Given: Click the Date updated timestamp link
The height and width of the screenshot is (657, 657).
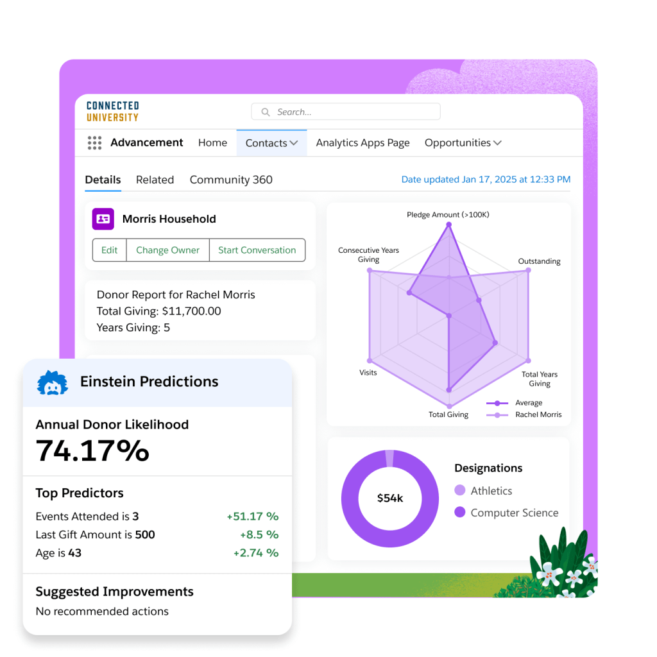Looking at the screenshot, I should point(486,180).
